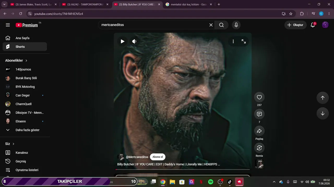This screenshot has width=334, height=187.
Task: Go back in browser history
Action: pos(5,14)
